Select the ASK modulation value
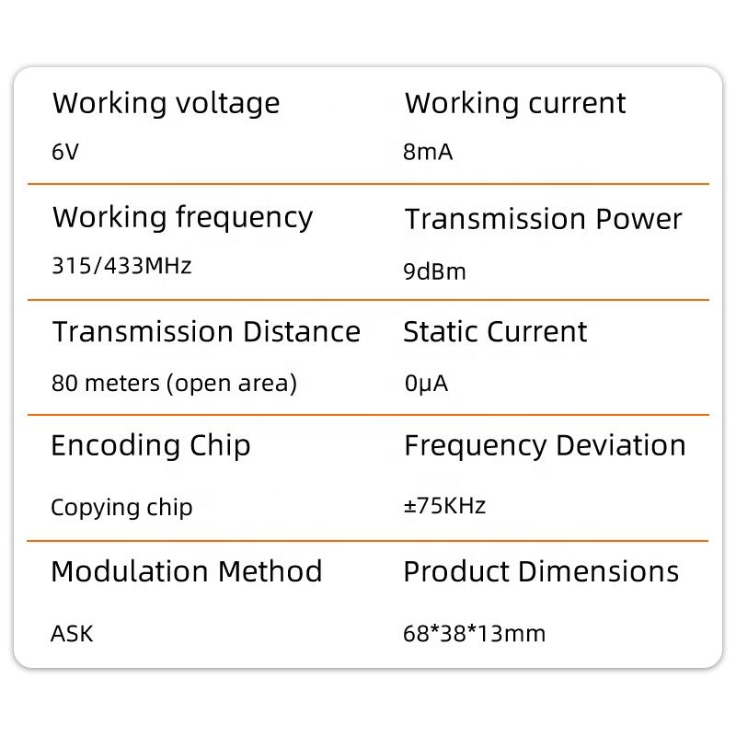 (72, 634)
